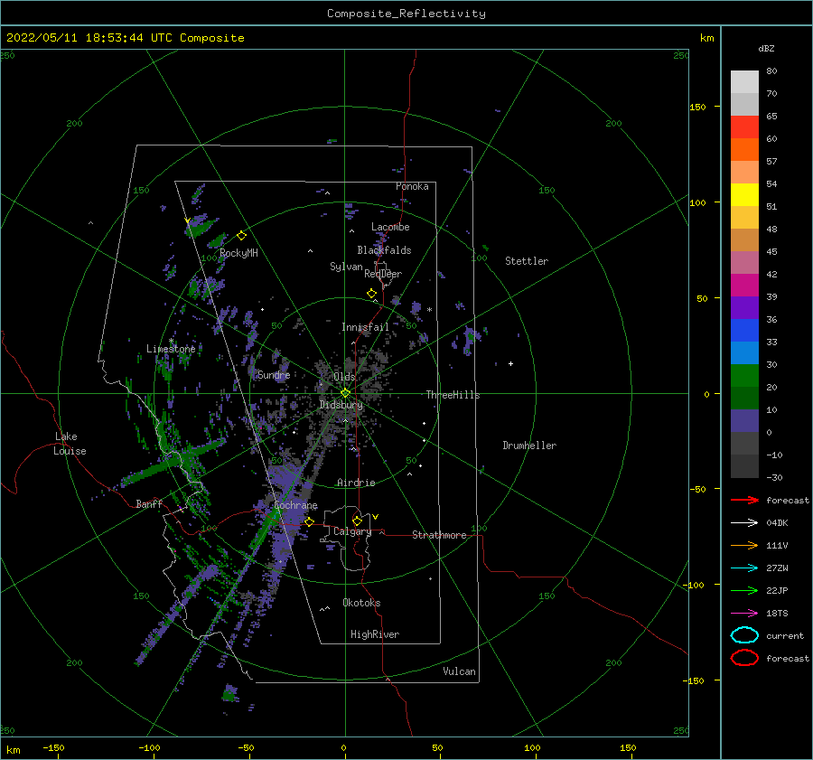The width and height of the screenshot is (813, 760).
Task: Click the yellow diamond marker below RedDeer
Action: tap(372, 294)
